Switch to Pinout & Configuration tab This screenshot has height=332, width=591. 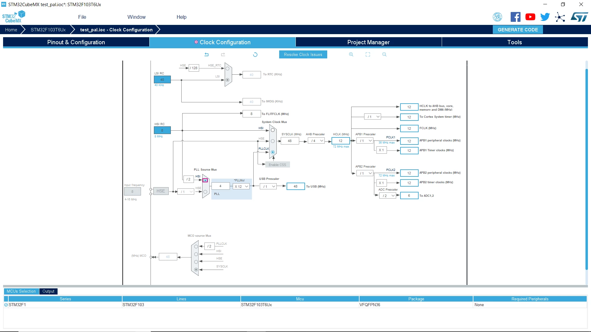click(x=76, y=42)
